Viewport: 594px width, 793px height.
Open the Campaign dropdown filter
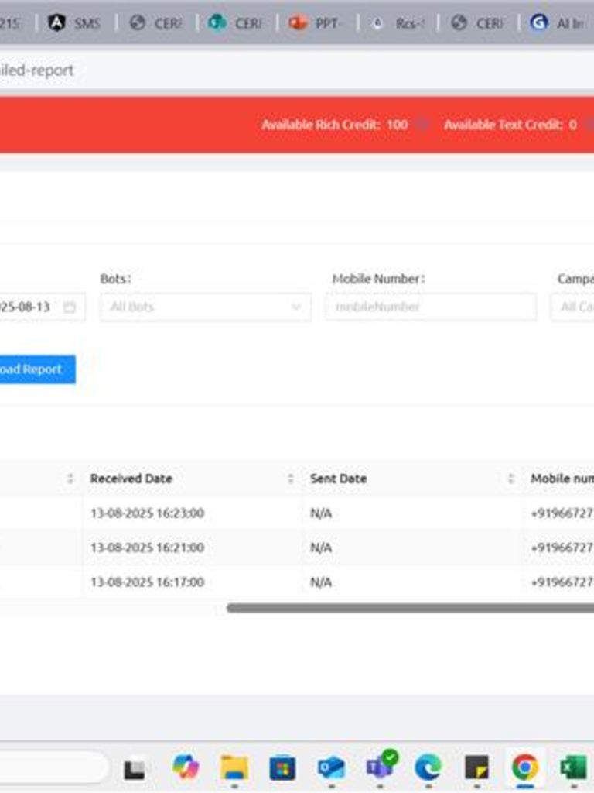[x=574, y=307]
